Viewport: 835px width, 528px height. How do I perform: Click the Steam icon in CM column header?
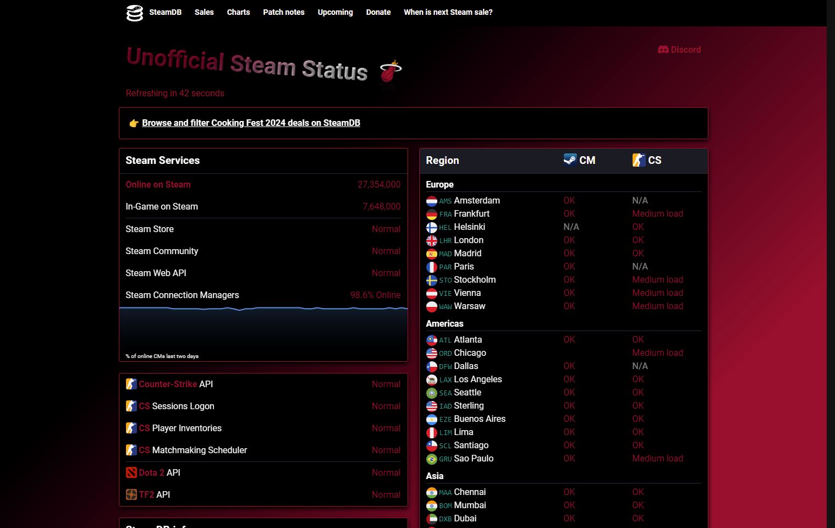click(x=570, y=159)
